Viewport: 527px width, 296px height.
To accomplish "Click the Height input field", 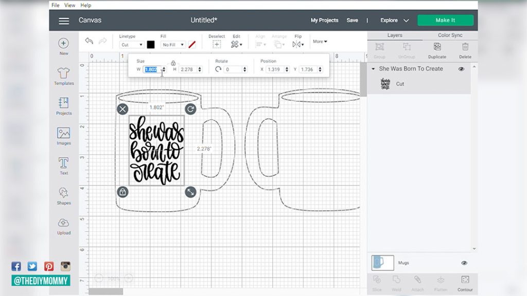I will point(188,69).
